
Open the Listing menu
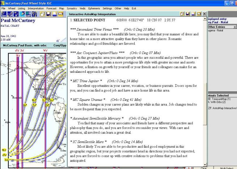point(21,8)
